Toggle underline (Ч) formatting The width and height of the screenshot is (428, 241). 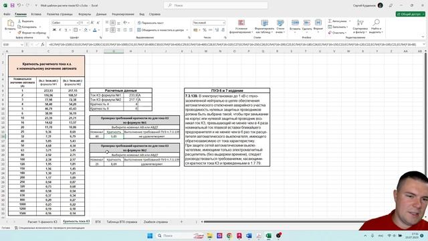[66, 29]
